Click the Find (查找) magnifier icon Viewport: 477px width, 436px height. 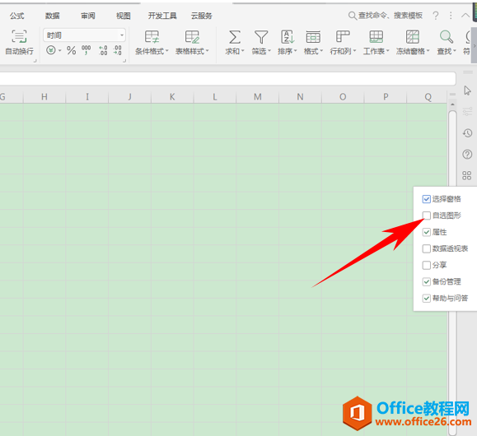[447, 37]
